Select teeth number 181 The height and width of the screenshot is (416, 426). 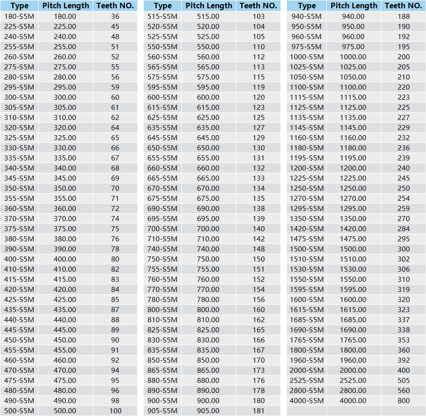[258, 411]
